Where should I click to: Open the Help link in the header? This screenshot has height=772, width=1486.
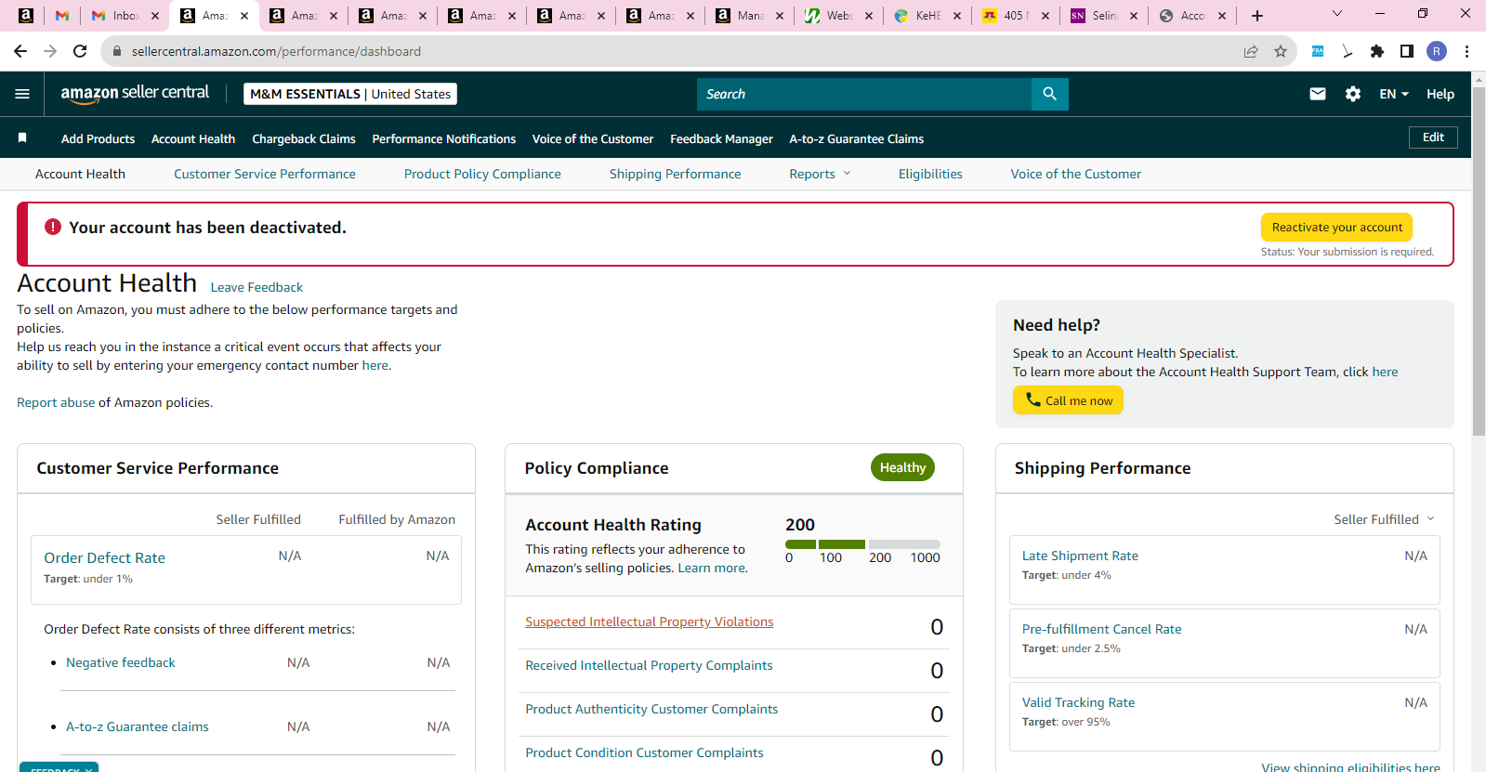tap(1440, 94)
